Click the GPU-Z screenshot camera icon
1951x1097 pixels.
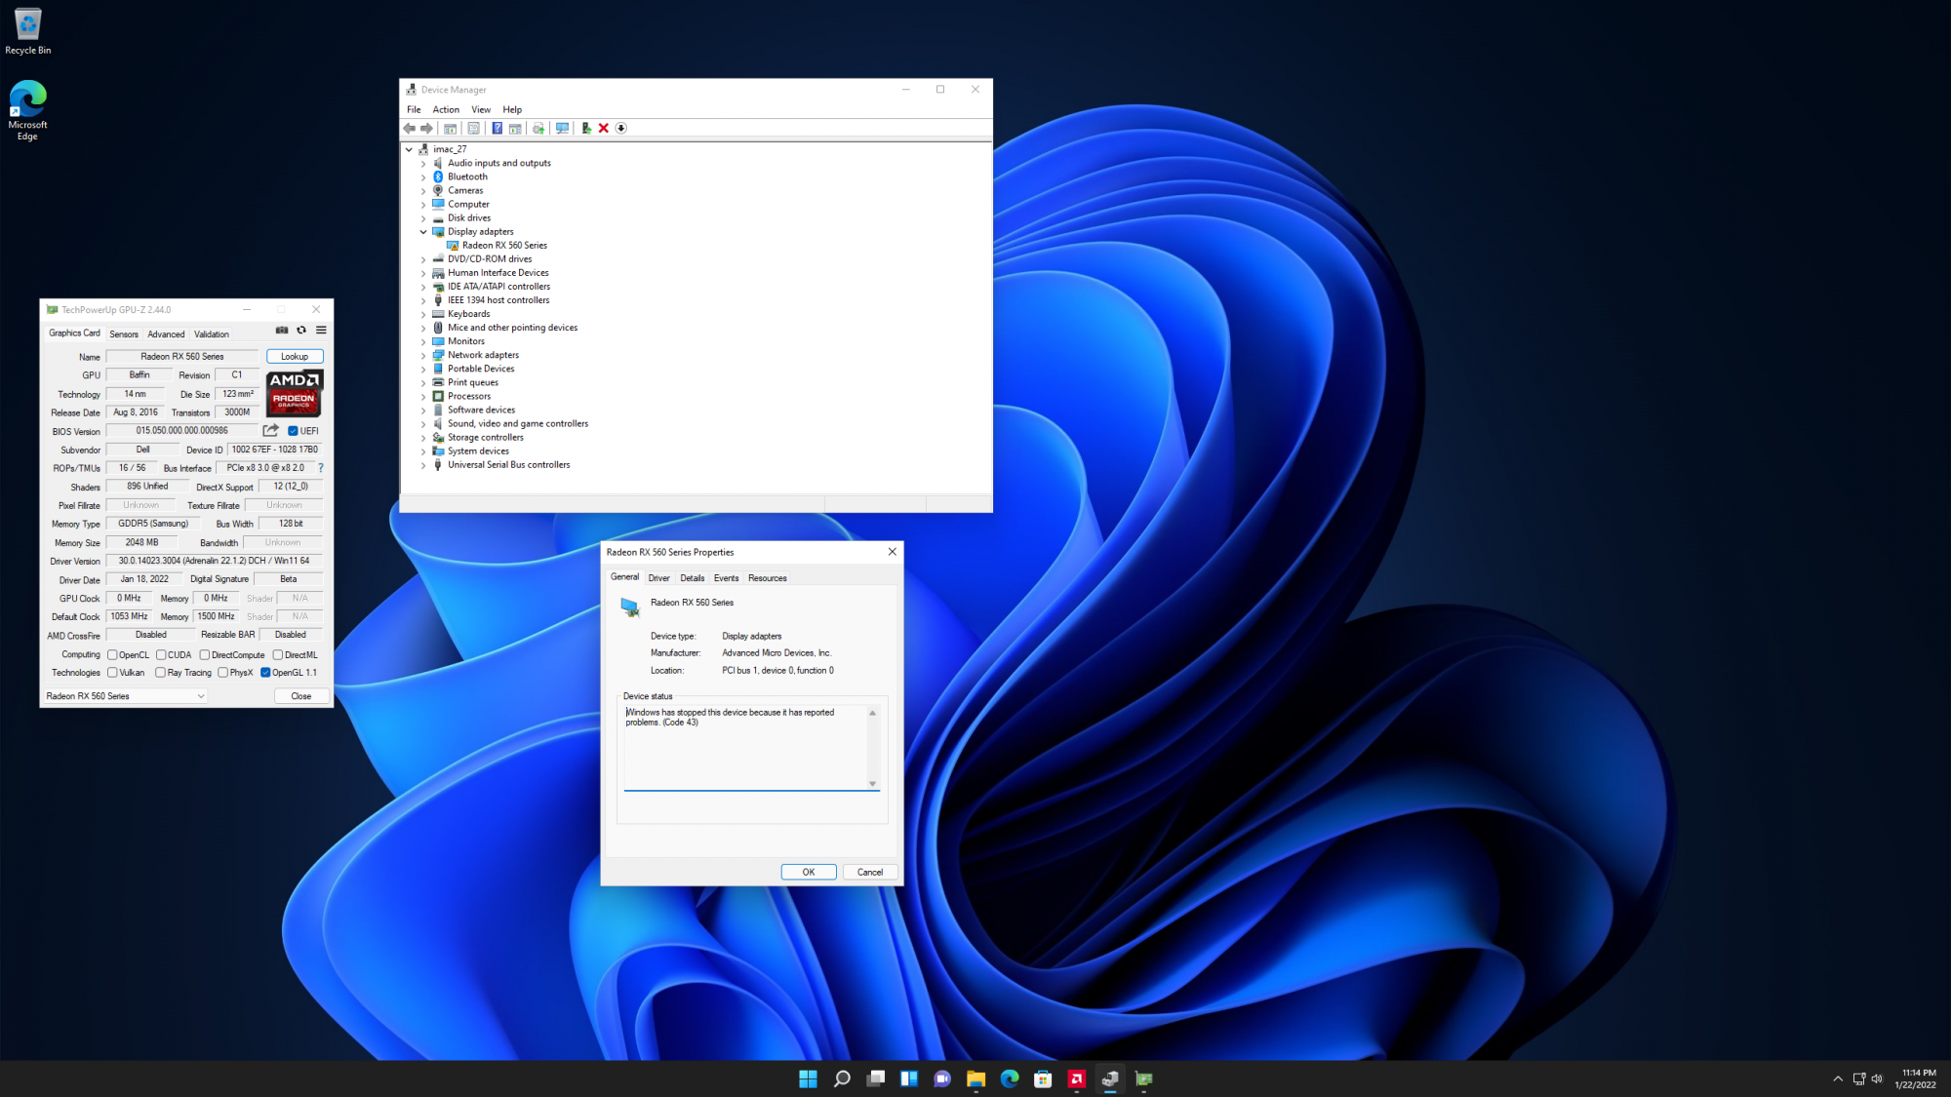point(282,331)
